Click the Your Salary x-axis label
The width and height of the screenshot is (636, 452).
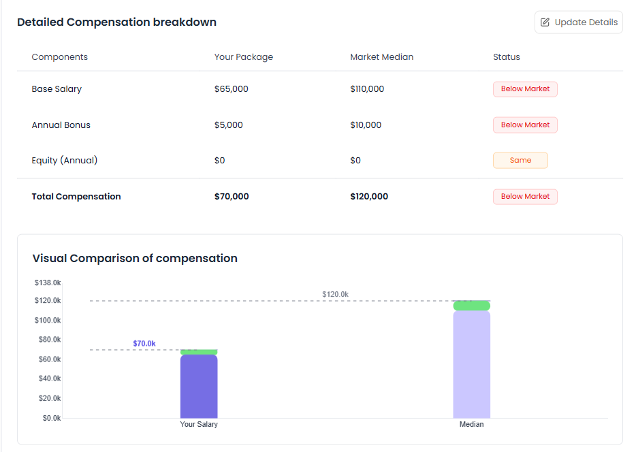[x=199, y=424]
